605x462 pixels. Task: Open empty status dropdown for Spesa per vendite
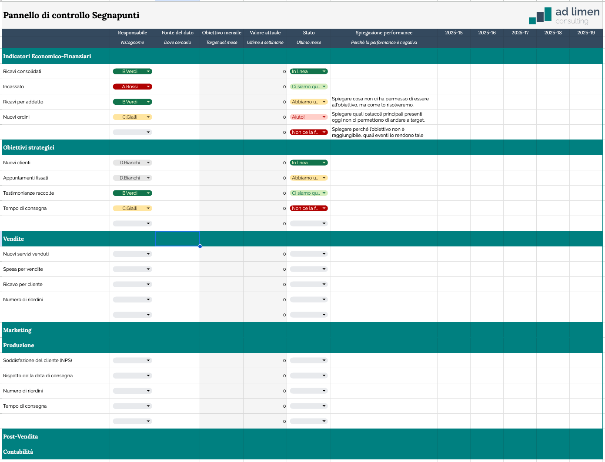(309, 269)
